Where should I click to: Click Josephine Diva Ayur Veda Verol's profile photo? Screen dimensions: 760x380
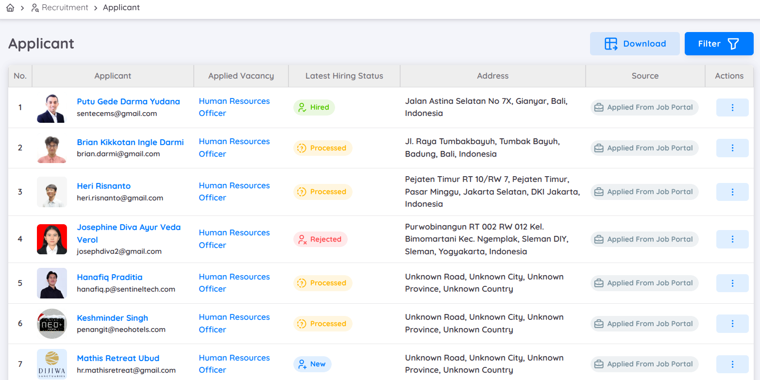click(x=52, y=239)
